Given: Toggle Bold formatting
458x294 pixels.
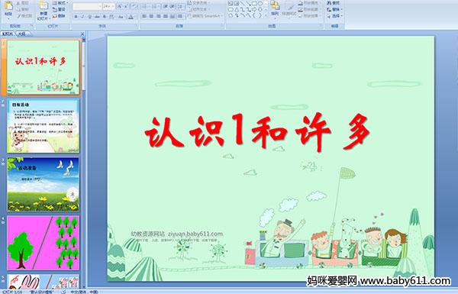Looking at the screenshot, I should click(76, 17).
